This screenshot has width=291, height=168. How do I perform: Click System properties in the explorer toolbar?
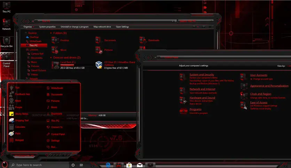(x=47, y=27)
